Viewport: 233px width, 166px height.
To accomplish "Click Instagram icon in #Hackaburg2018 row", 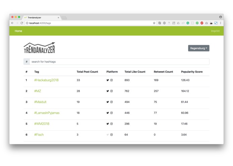I will pyautogui.click(x=111, y=80).
